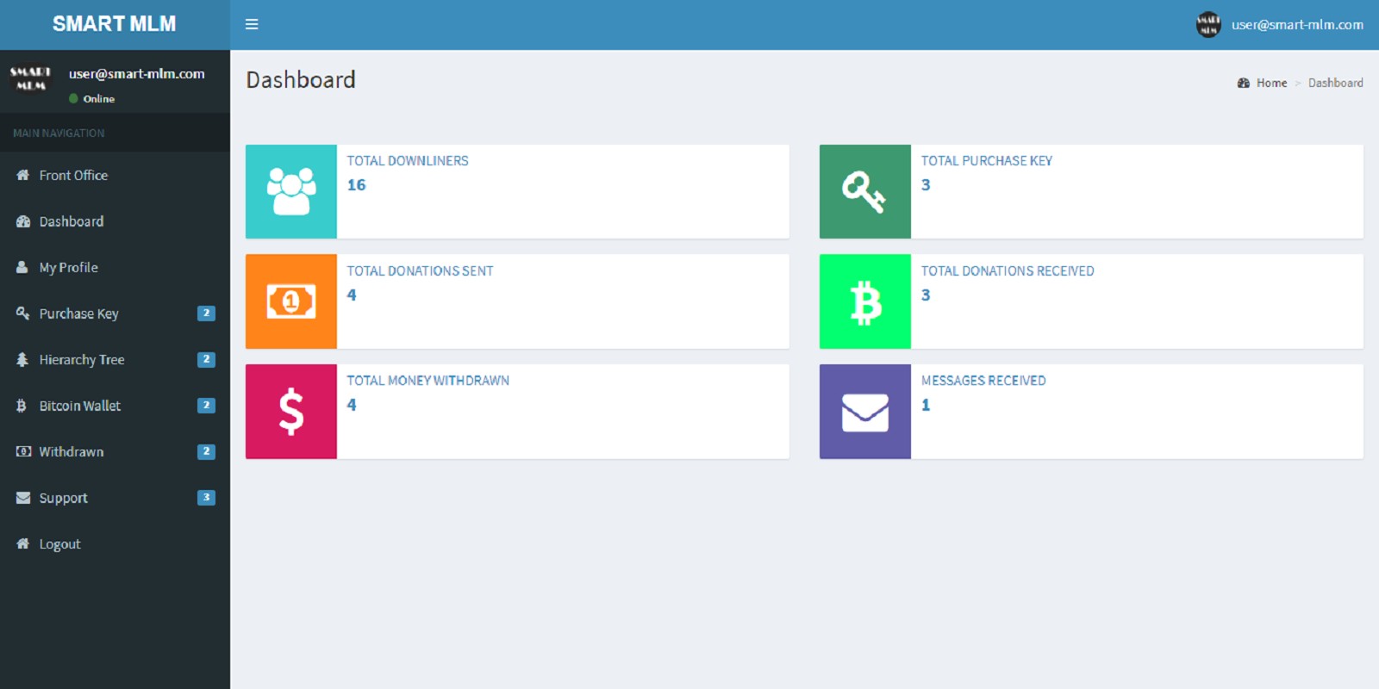1379x689 pixels.
Task: Click the TOTAL DONATIONS SENT label
Action: tap(421, 271)
